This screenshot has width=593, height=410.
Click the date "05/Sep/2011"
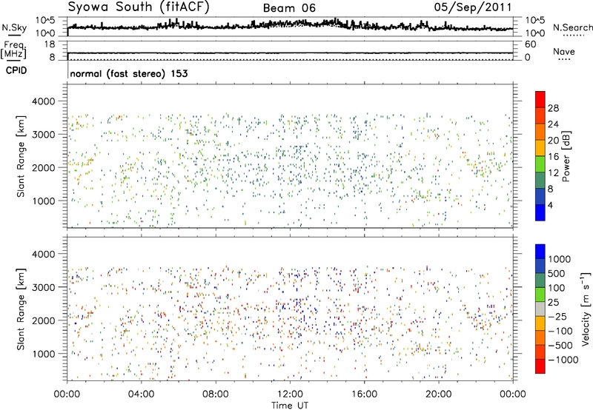point(473,7)
